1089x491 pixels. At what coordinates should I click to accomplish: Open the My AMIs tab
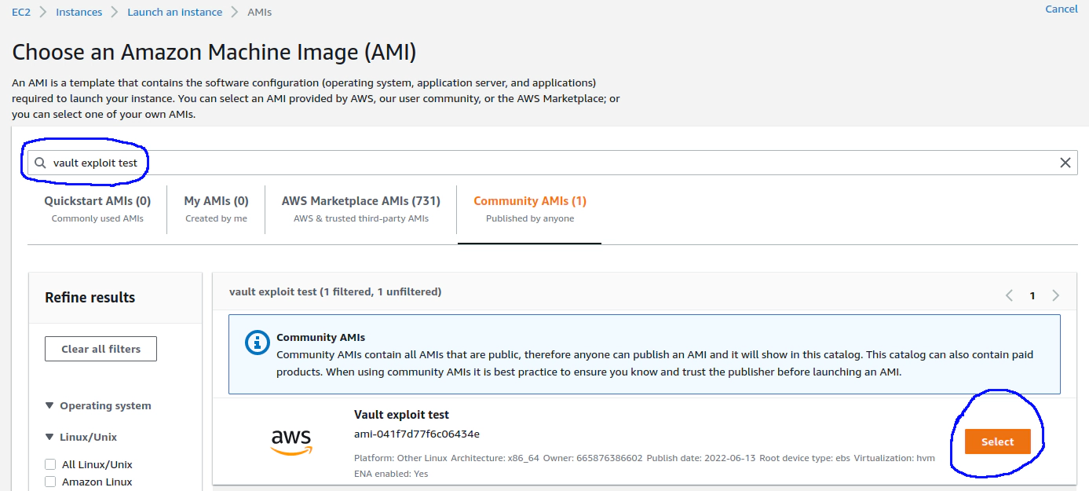(216, 209)
